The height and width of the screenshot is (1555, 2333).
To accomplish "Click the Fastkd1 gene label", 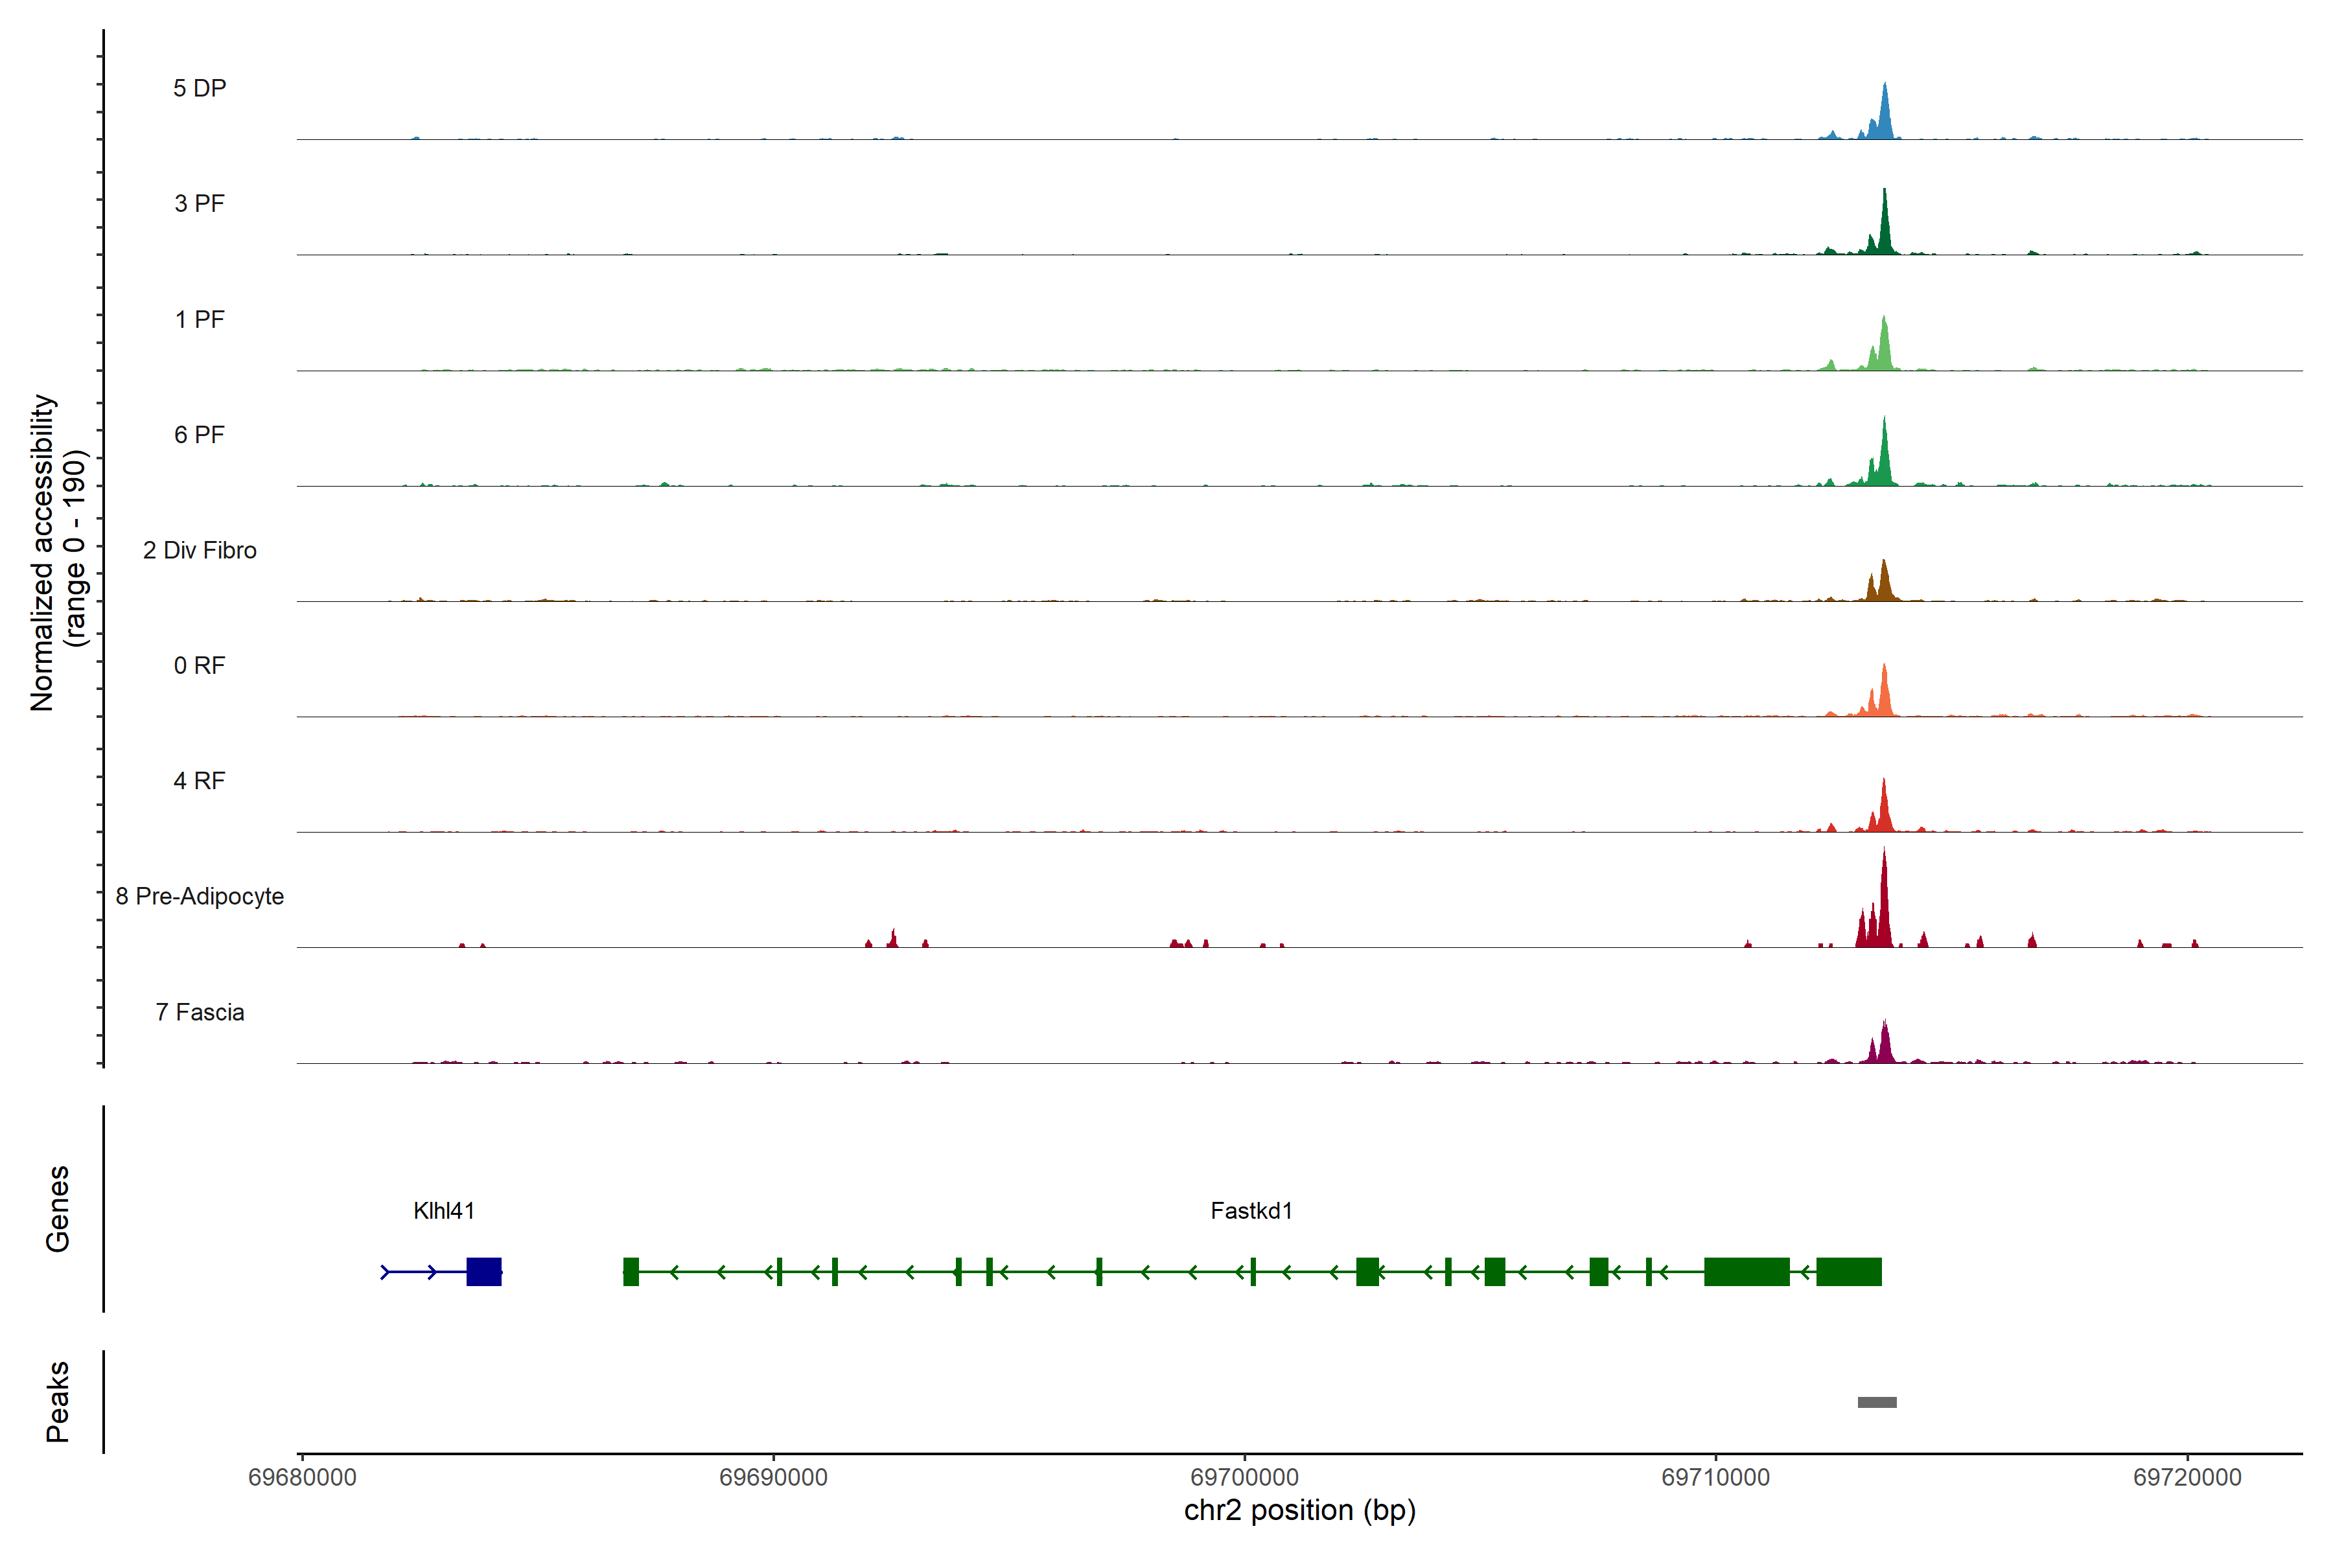I will click(1251, 1211).
